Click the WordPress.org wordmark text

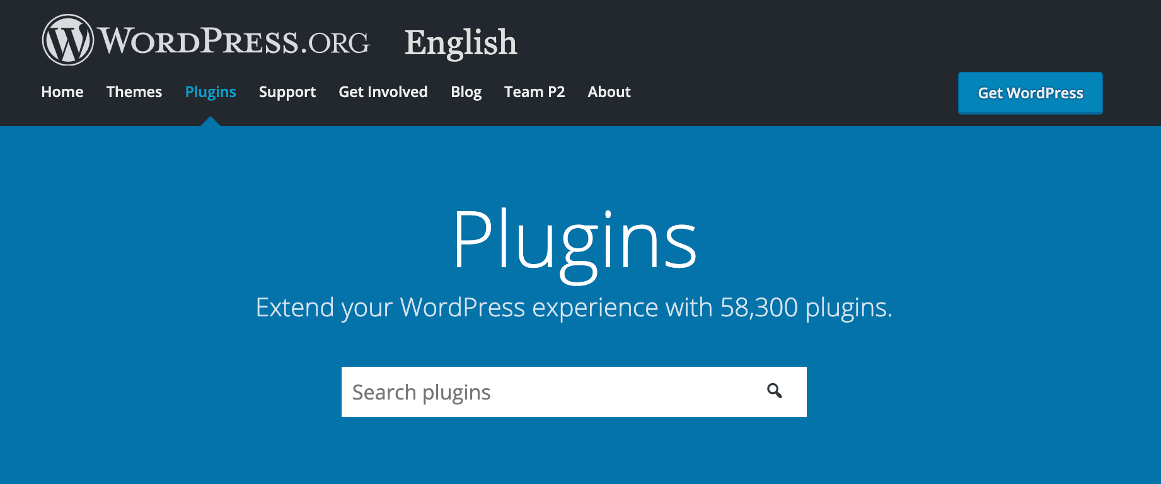pyautogui.click(x=234, y=42)
